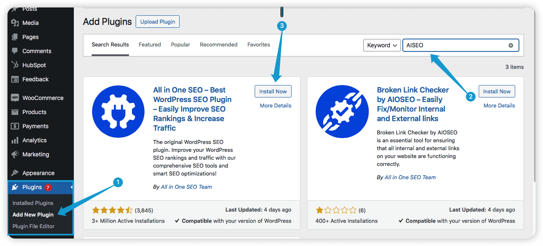Open the Products archive icon

15,112
